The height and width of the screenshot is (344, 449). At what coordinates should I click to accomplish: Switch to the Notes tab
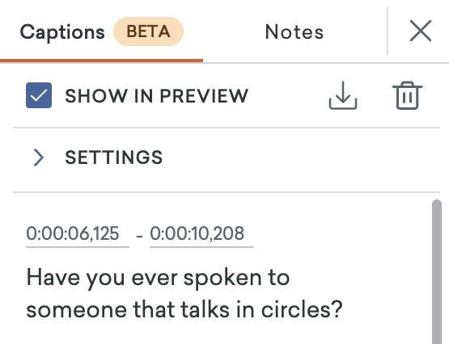point(294,31)
